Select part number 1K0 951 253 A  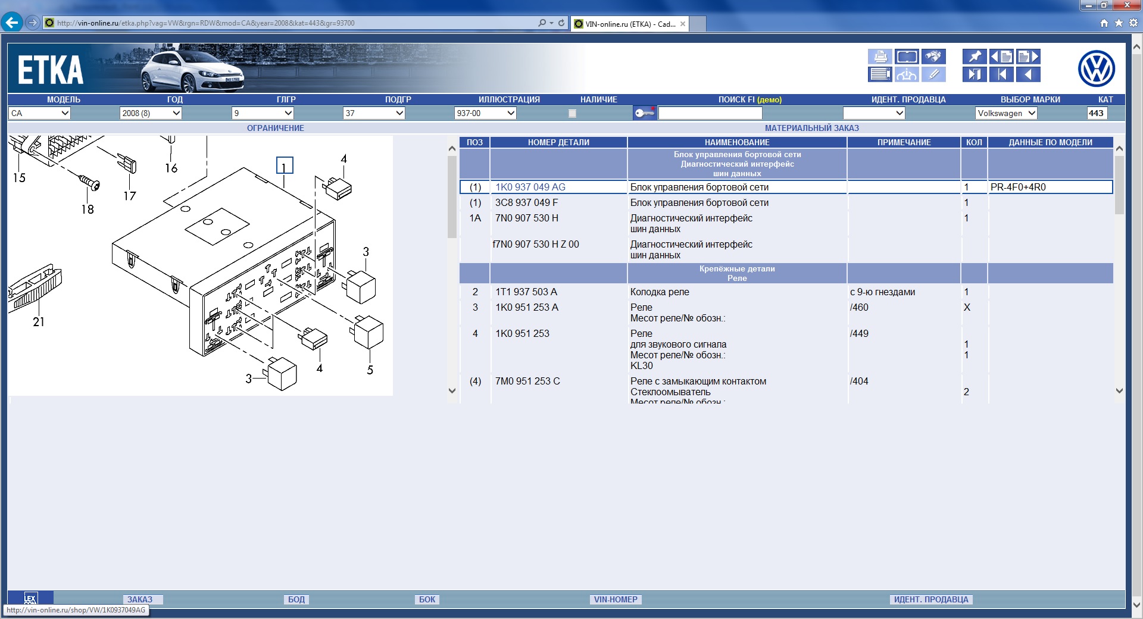(527, 307)
